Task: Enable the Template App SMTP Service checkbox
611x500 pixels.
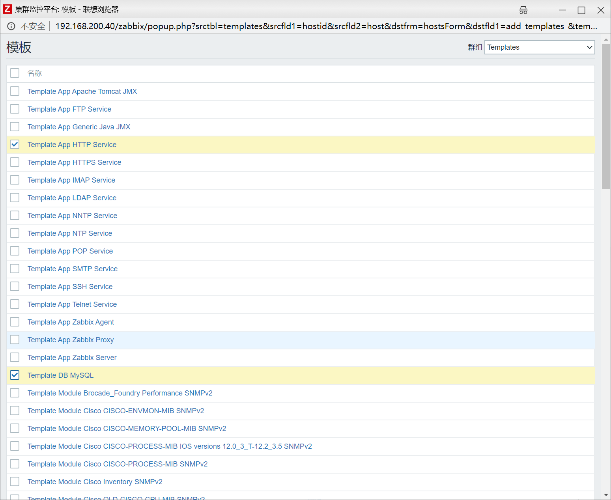Action: pos(15,269)
